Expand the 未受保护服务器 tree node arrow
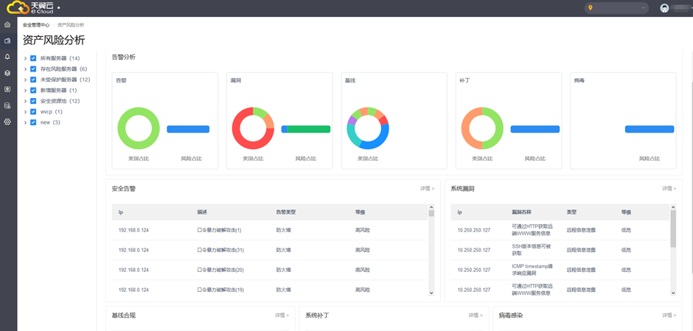 pos(25,80)
